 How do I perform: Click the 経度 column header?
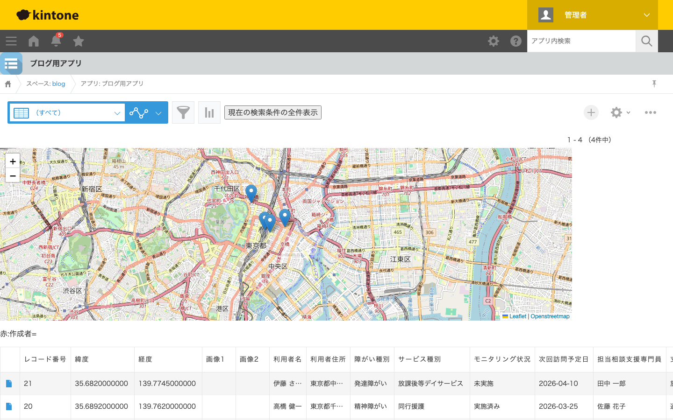pos(168,359)
